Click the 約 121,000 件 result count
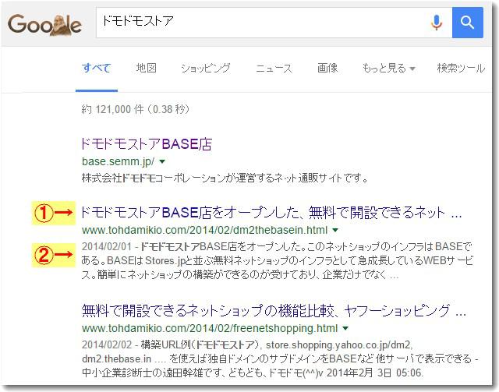 (135, 109)
